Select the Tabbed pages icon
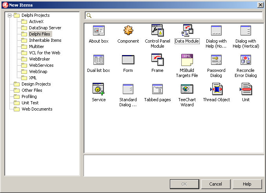This screenshot has height=193, width=266. click(x=157, y=89)
